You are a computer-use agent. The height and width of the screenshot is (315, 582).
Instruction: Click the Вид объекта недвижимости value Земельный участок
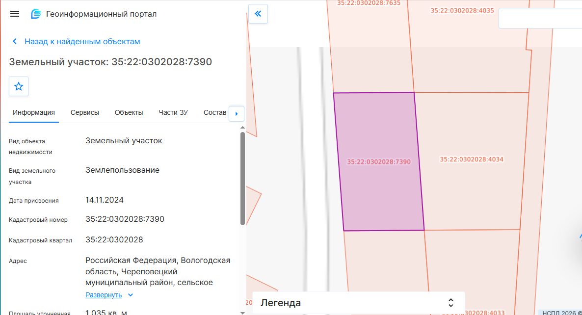124,141
